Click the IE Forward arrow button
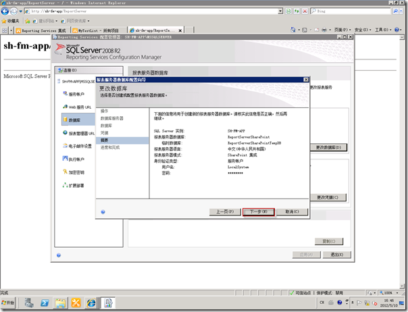 (14, 11)
